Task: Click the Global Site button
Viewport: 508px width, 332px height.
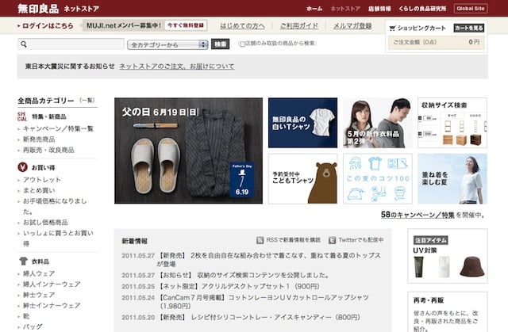Action: point(471,9)
